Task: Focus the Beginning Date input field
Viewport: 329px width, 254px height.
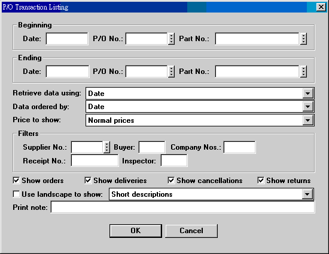Action: point(67,39)
